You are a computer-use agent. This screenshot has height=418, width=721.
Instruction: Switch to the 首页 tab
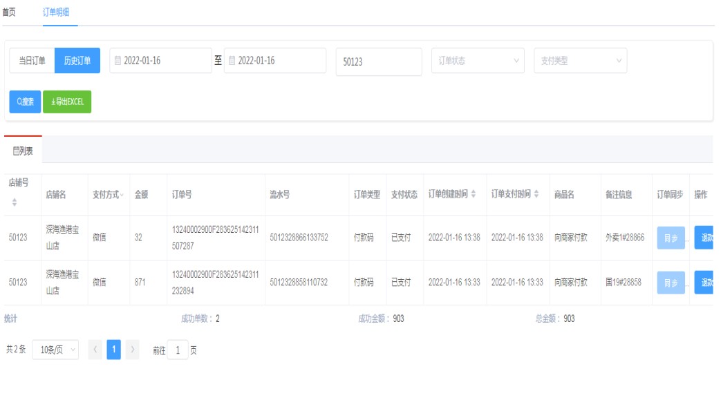pyautogui.click(x=10, y=12)
